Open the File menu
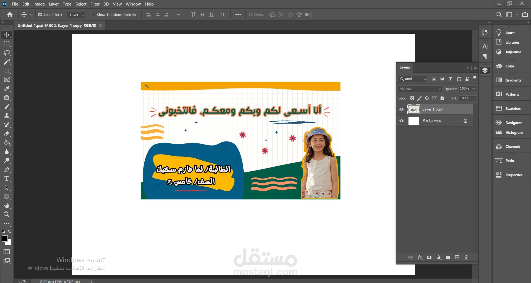 [x=15, y=4]
